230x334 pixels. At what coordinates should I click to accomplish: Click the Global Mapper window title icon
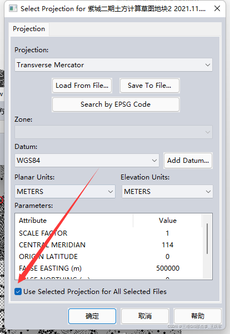click(x=13, y=9)
